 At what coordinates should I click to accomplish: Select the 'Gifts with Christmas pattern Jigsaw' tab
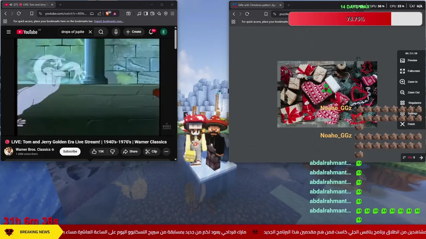(257, 5)
